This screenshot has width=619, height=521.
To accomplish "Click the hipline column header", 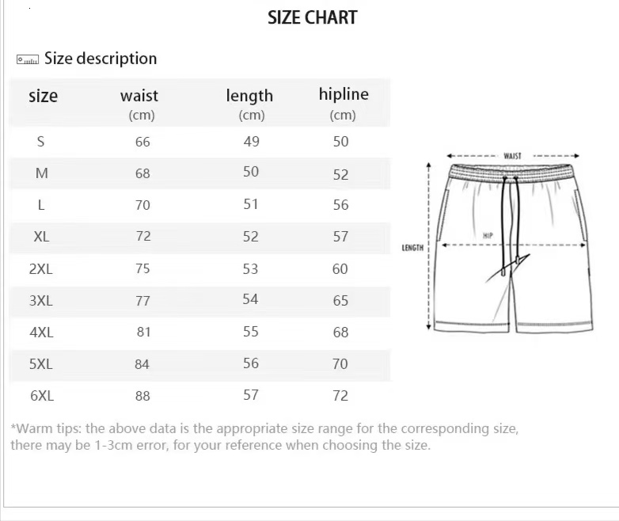I will click(344, 94).
